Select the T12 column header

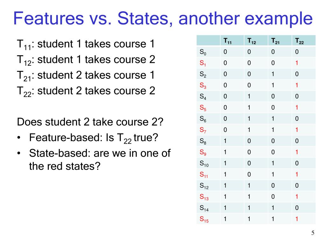(x=252, y=41)
